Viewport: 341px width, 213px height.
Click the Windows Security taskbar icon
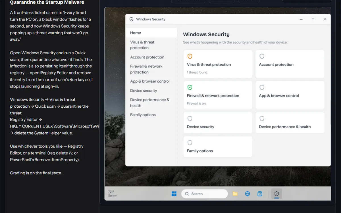276,194
